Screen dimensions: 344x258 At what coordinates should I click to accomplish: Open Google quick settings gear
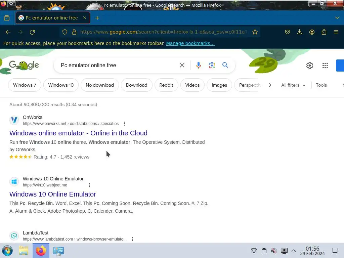click(309, 66)
